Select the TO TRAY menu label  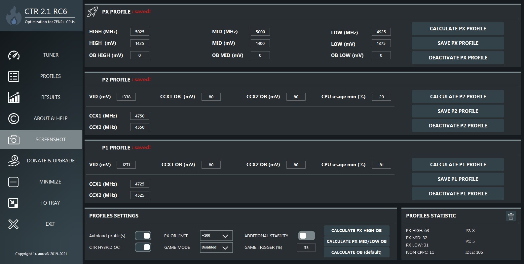[x=50, y=203]
